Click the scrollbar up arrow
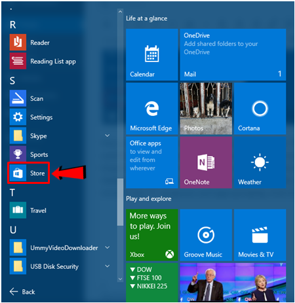This screenshot has height=303, width=295. tap(120, 12)
